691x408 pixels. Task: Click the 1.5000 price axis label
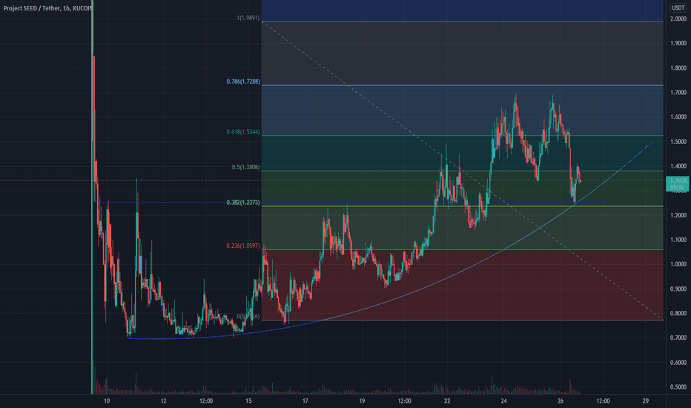[x=678, y=142]
